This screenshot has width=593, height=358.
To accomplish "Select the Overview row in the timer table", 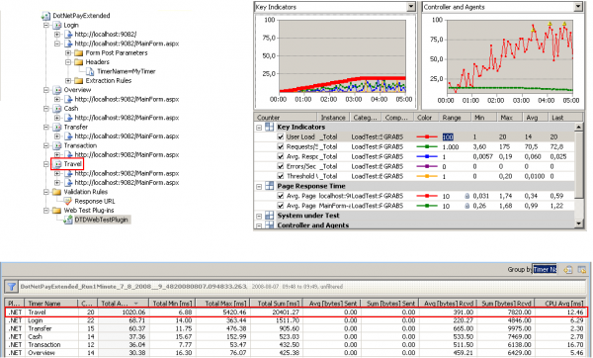I will tap(296, 353).
